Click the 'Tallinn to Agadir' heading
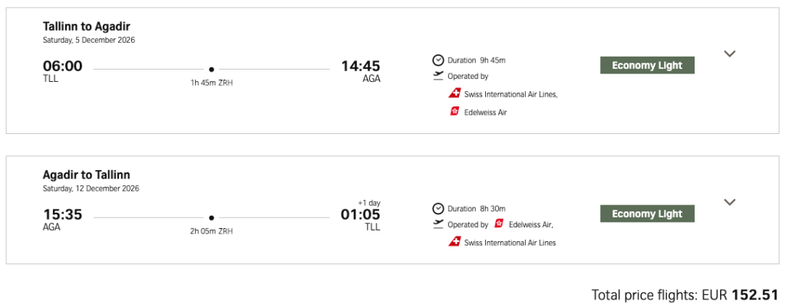 pos(87,27)
